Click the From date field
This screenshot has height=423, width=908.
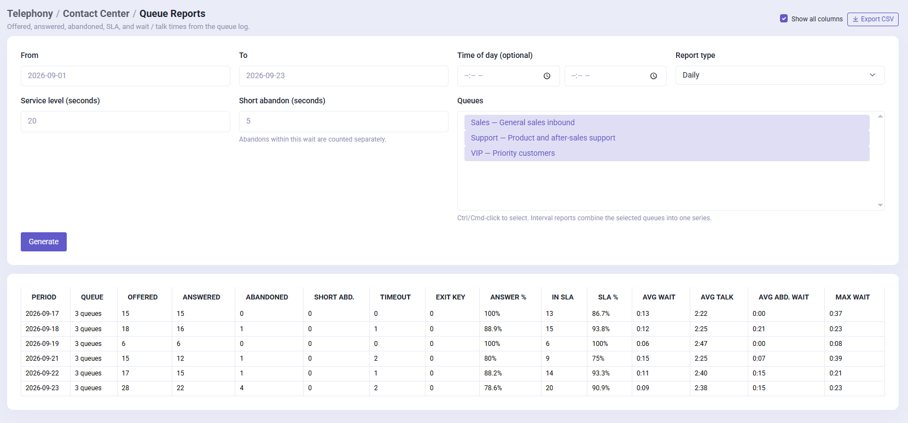[125, 76]
